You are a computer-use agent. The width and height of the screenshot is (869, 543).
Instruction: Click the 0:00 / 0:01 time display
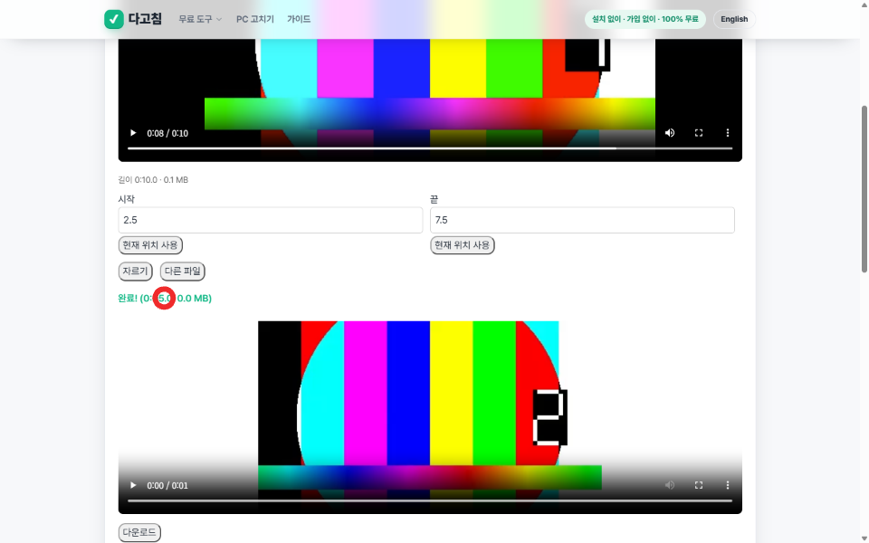(x=167, y=486)
